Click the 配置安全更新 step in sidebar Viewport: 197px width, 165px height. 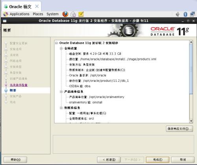pos(19,43)
